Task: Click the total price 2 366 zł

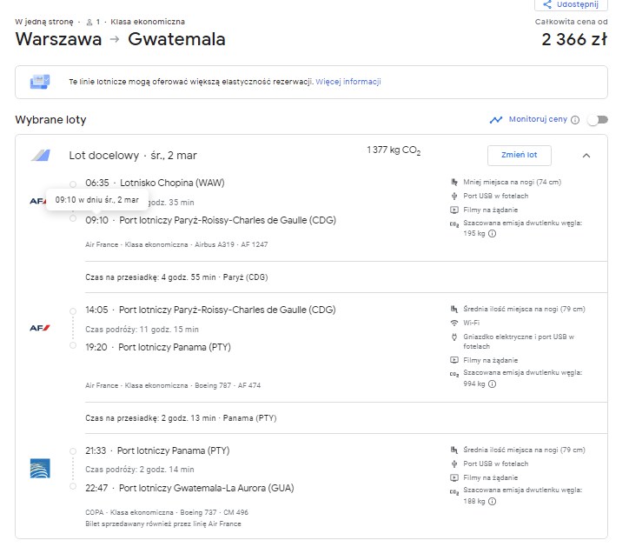Action: click(x=574, y=39)
